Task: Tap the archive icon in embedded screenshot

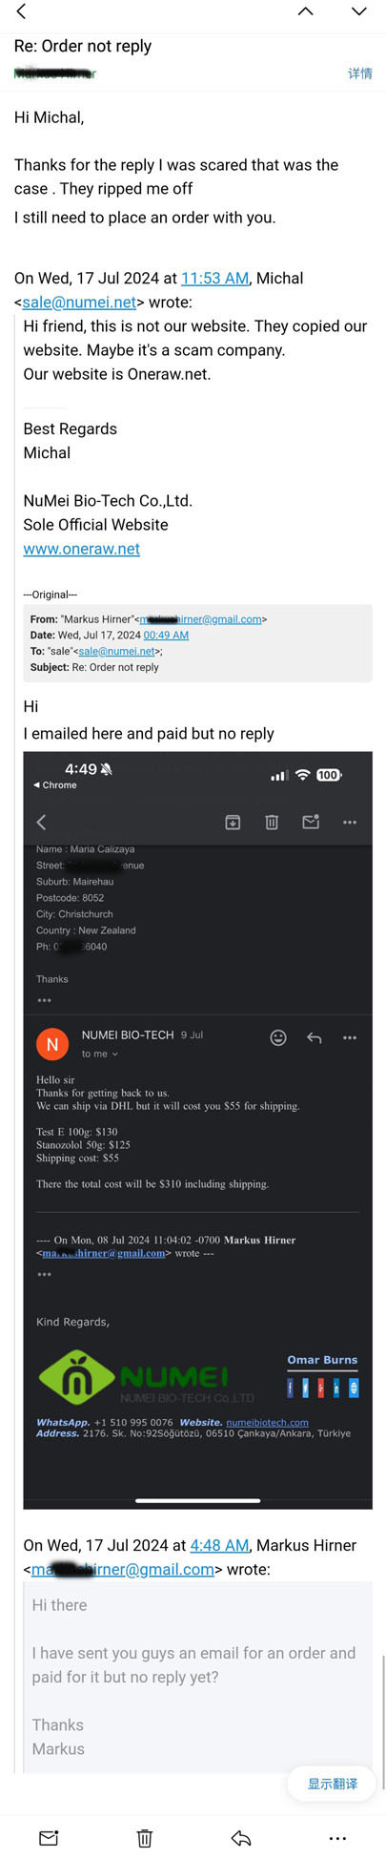Action: tap(233, 822)
